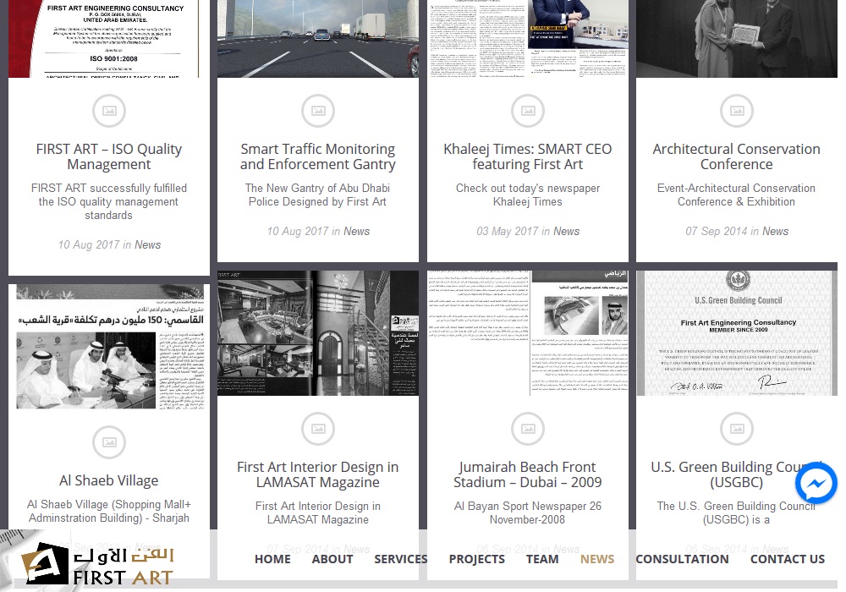Click News category link under Smart Traffic Monitoring
Screen dimensions: 846x592
(357, 231)
